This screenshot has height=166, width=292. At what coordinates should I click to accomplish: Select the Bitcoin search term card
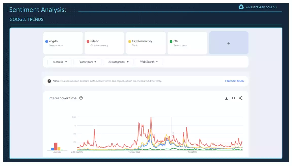click(104, 43)
